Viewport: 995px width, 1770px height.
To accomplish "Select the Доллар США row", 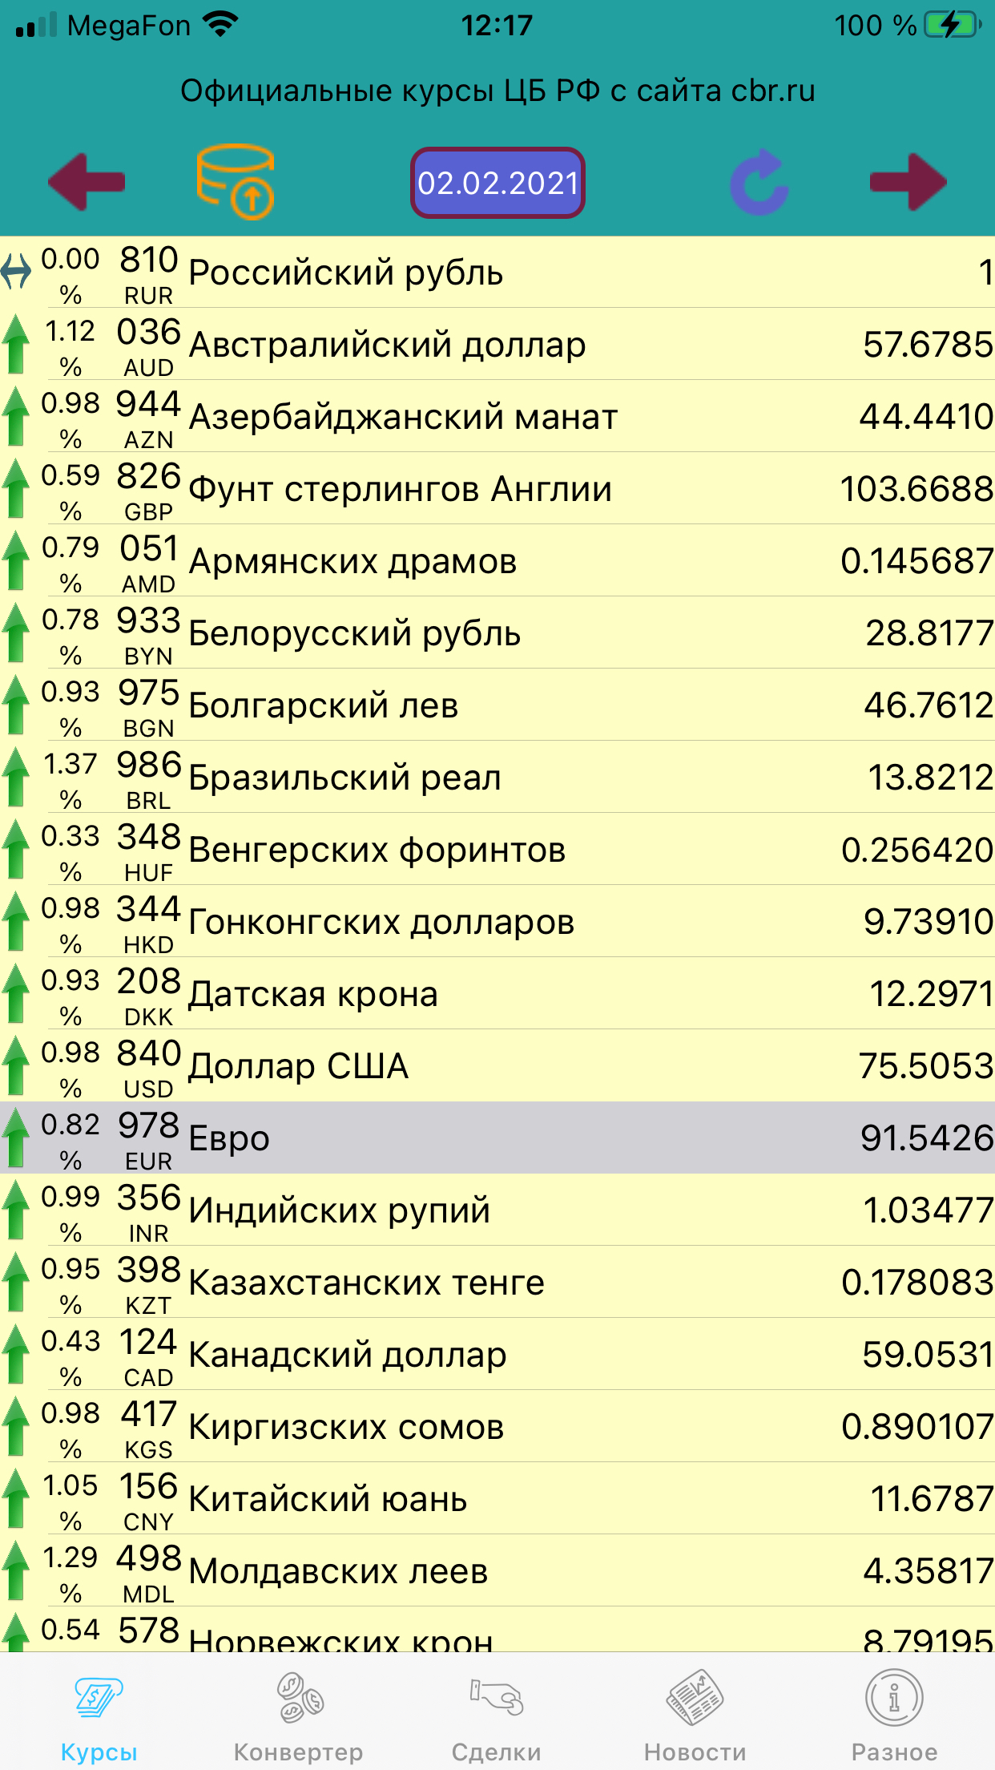I will point(497,1066).
